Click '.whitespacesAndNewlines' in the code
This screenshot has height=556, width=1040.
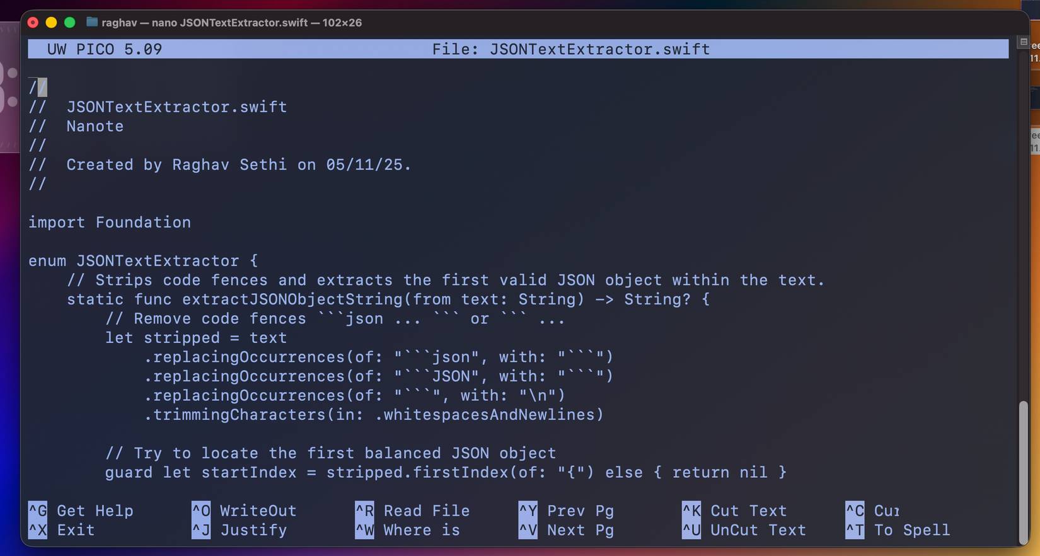pyautogui.click(x=484, y=415)
